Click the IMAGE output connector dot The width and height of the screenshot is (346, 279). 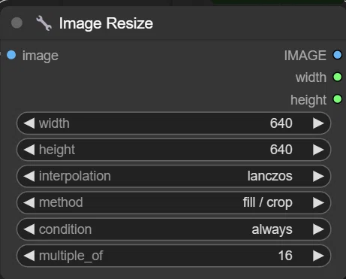337,55
